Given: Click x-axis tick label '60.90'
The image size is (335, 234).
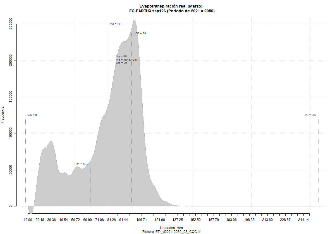Looking at the screenshot, I should [x=87, y=220].
